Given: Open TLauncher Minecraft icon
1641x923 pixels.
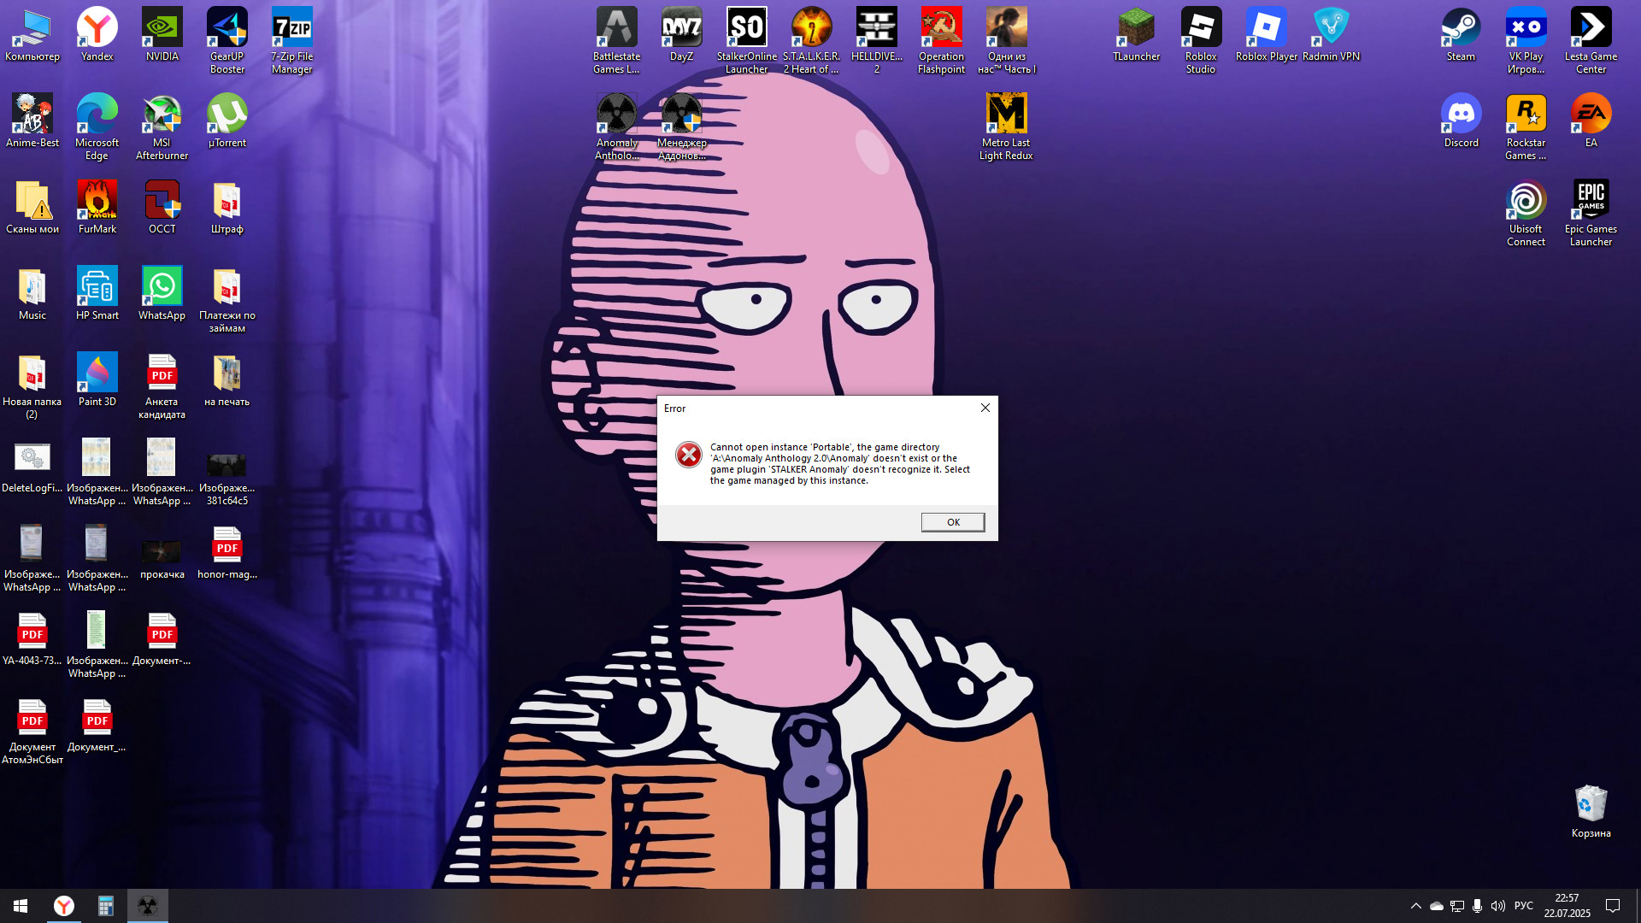Looking at the screenshot, I should (x=1136, y=35).
